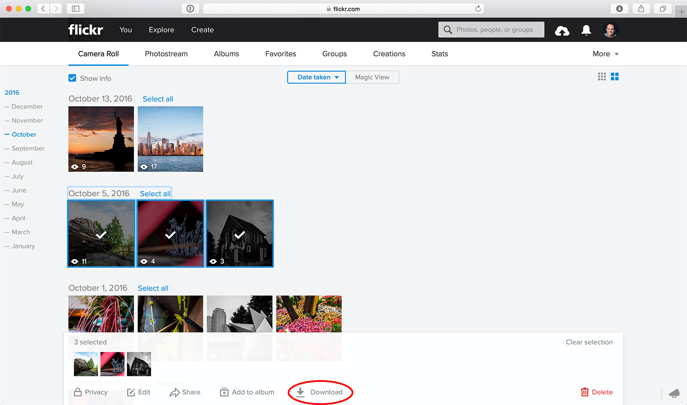687x405 pixels.
Task: Open the user profile avatar
Action: click(x=610, y=30)
